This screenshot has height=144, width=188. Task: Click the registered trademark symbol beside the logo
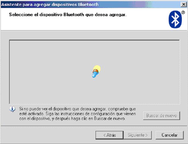click(x=183, y=12)
